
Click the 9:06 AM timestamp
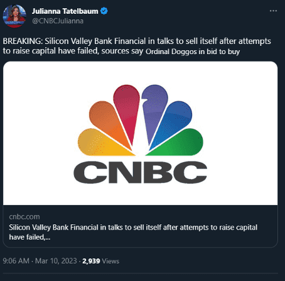pos(16,261)
